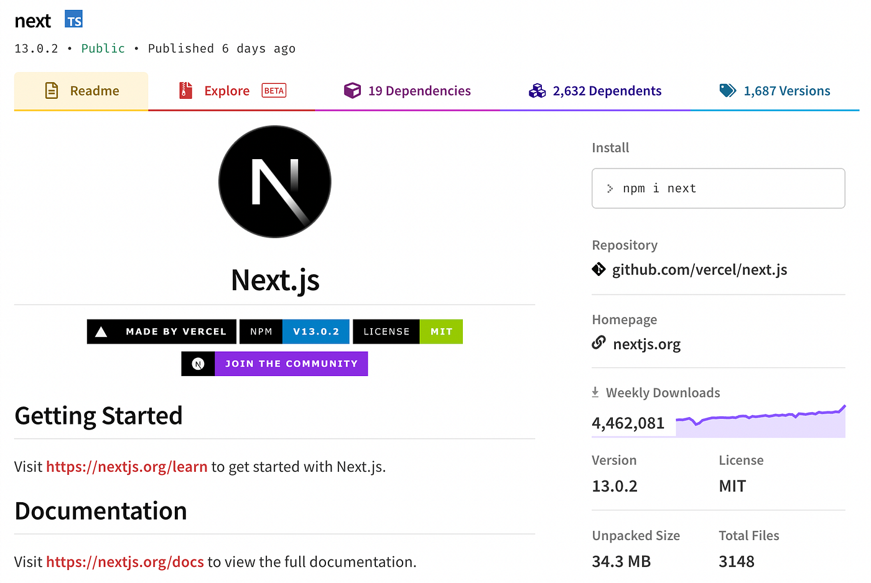The height and width of the screenshot is (583, 871).
Task: Click the License MIT badge
Action: pos(408,332)
